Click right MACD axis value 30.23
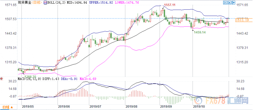The height and width of the screenshot is (110, 253). (x=240, y=81)
